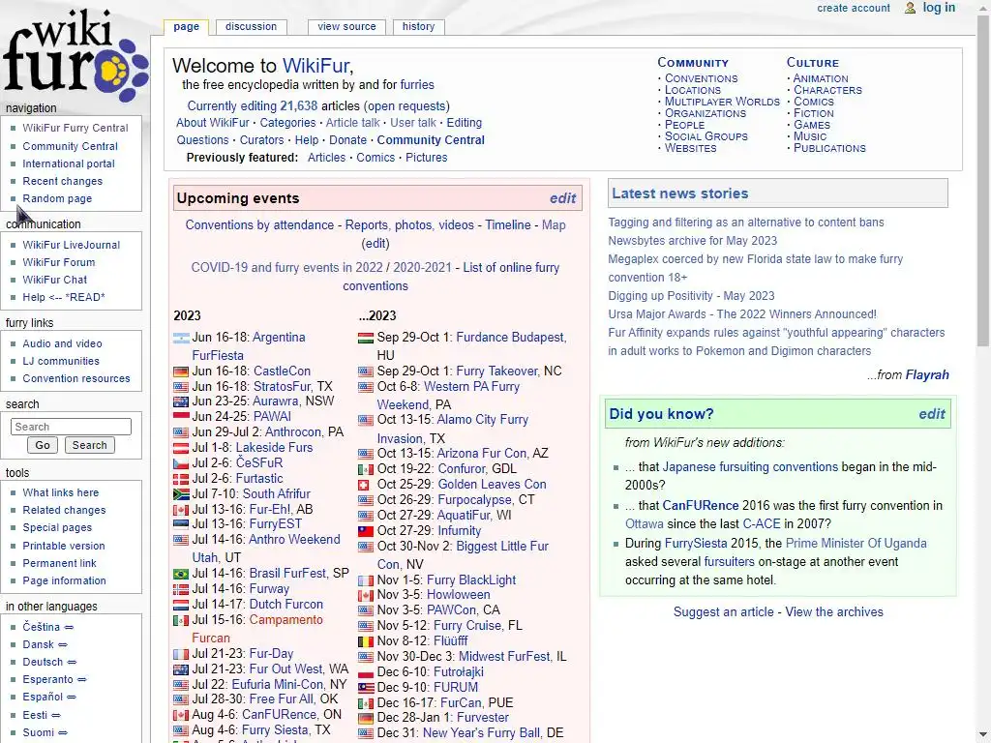The width and height of the screenshot is (991, 743).
Task: Open the view source tab
Action: [x=346, y=26]
